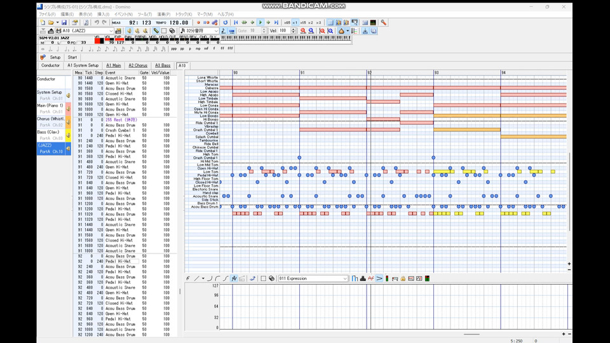This screenshot has width=610, height=343.
Task: Click the Vel input field showing 100
Action: (285, 30)
